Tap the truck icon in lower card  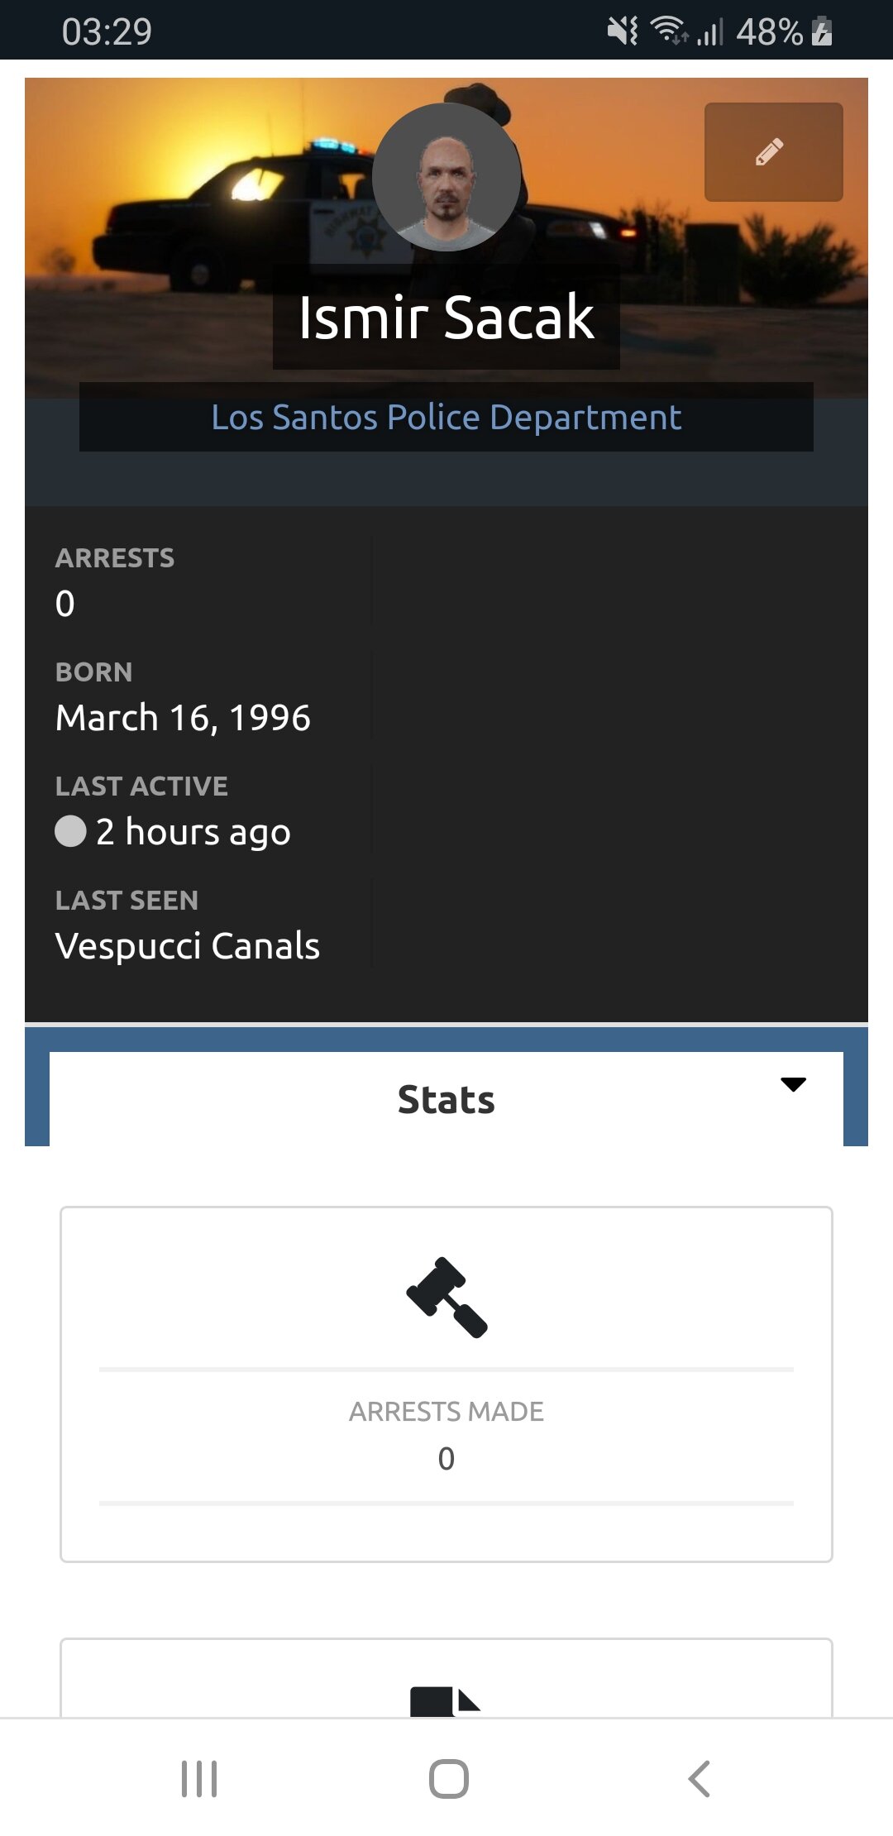pyautogui.click(x=445, y=1700)
